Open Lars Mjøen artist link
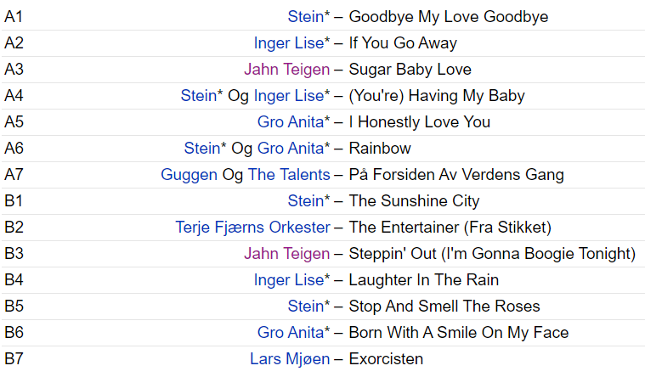Viewport: 645px width, 377px height. pyautogui.click(x=290, y=359)
